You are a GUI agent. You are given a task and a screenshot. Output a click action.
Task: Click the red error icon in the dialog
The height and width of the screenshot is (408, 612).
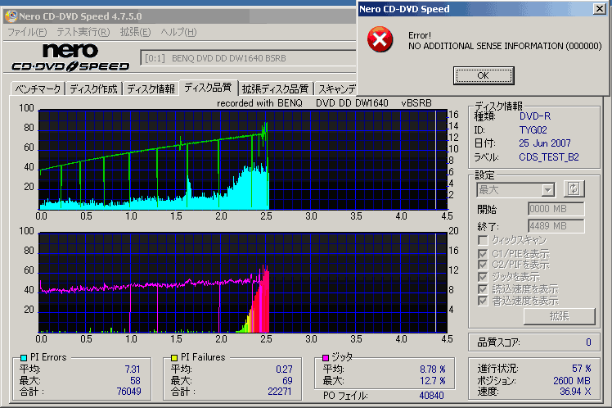pos(380,39)
